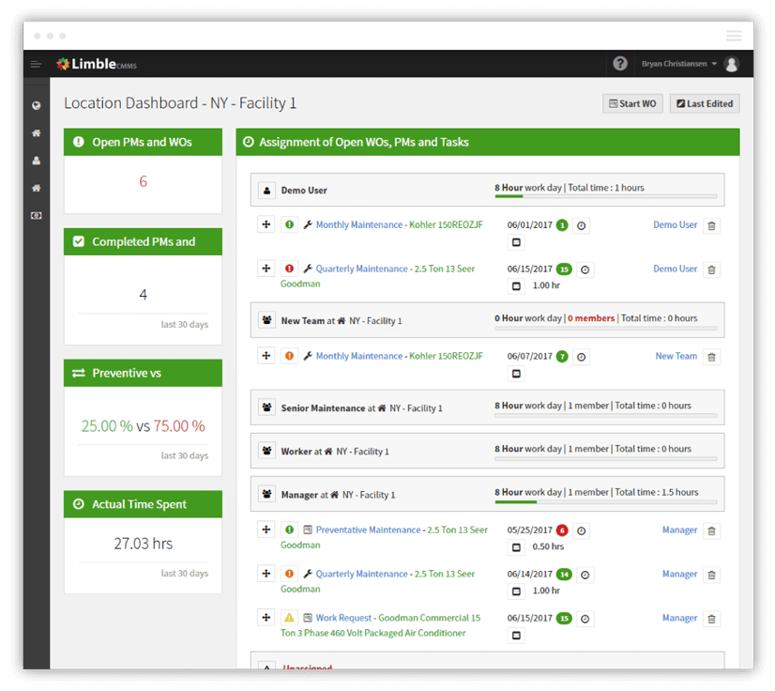775x691 pixels.
Task: Click the money icon in the left sidebar
Action: tap(35, 215)
